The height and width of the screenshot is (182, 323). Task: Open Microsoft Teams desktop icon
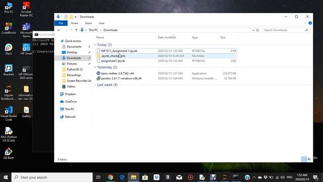point(26,30)
